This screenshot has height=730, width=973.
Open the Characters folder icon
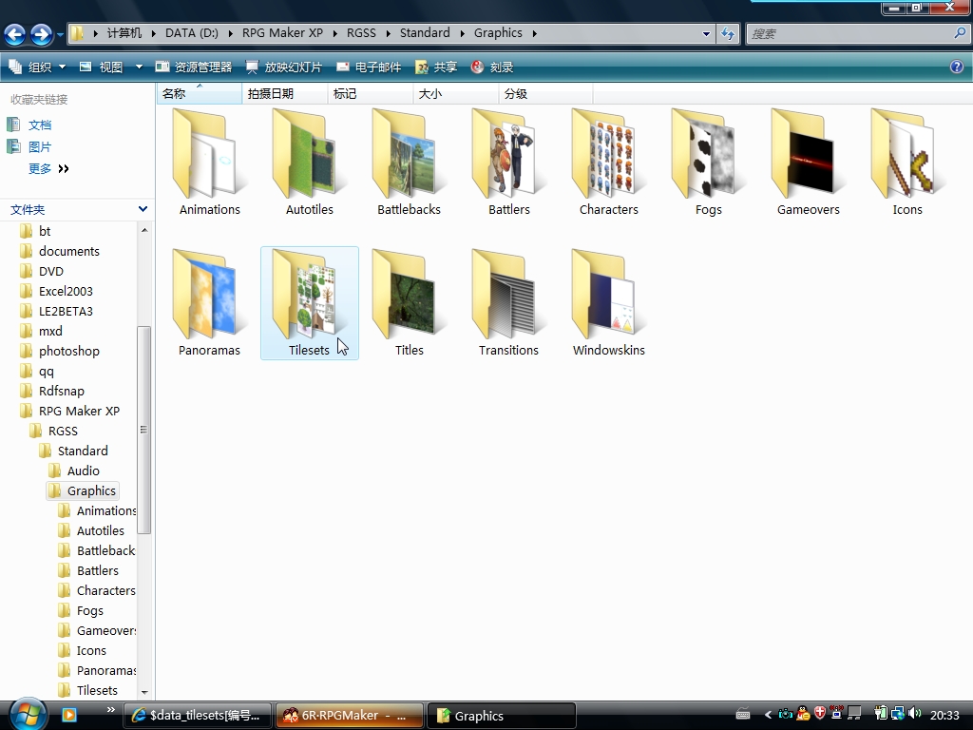pyautogui.click(x=609, y=155)
